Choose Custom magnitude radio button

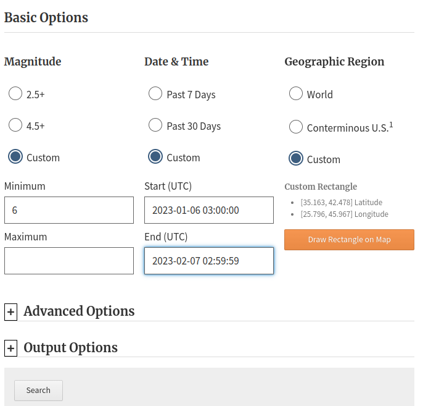15,157
